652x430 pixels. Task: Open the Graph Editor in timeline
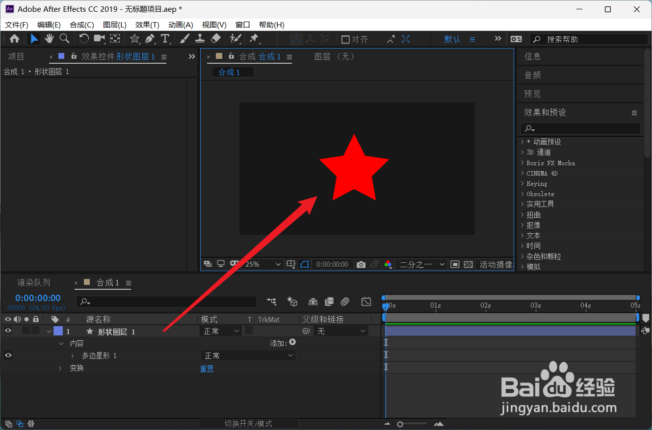click(x=366, y=302)
